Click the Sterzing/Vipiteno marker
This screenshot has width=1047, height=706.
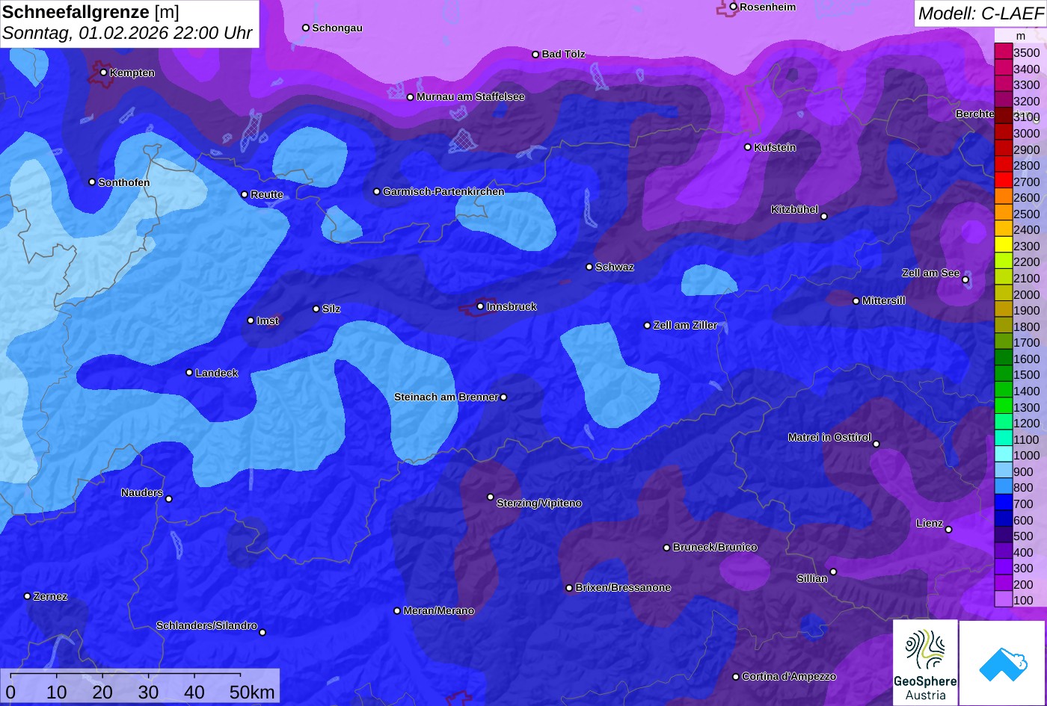[x=491, y=497]
